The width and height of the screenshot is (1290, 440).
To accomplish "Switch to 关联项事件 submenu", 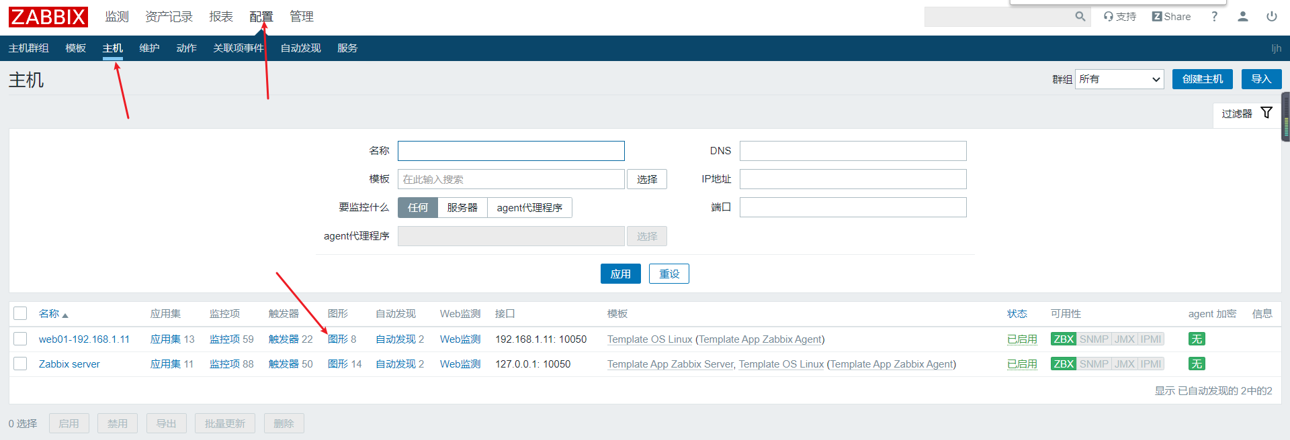I will (x=239, y=48).
